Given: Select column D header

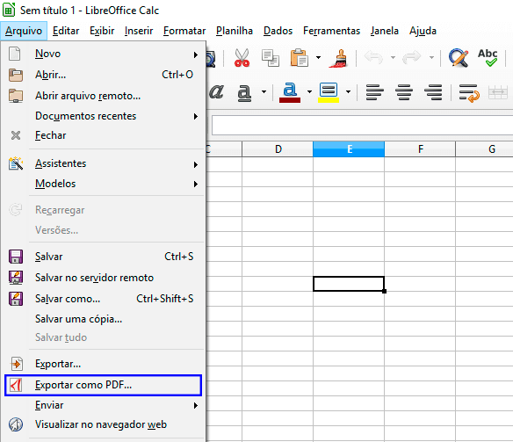Looking at the screenshot, I should 278,149.
